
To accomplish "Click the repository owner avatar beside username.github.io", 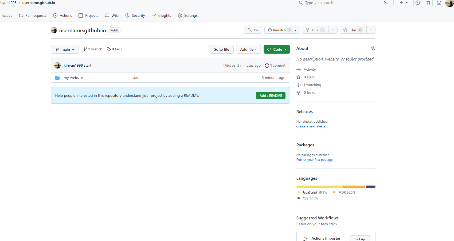I will coord(54,30).
